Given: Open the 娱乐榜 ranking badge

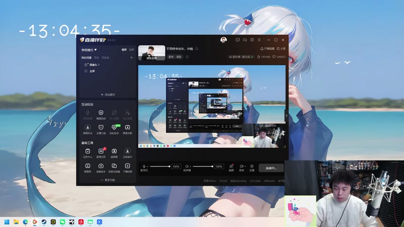Looking at the screenshot, I should 241,57.
